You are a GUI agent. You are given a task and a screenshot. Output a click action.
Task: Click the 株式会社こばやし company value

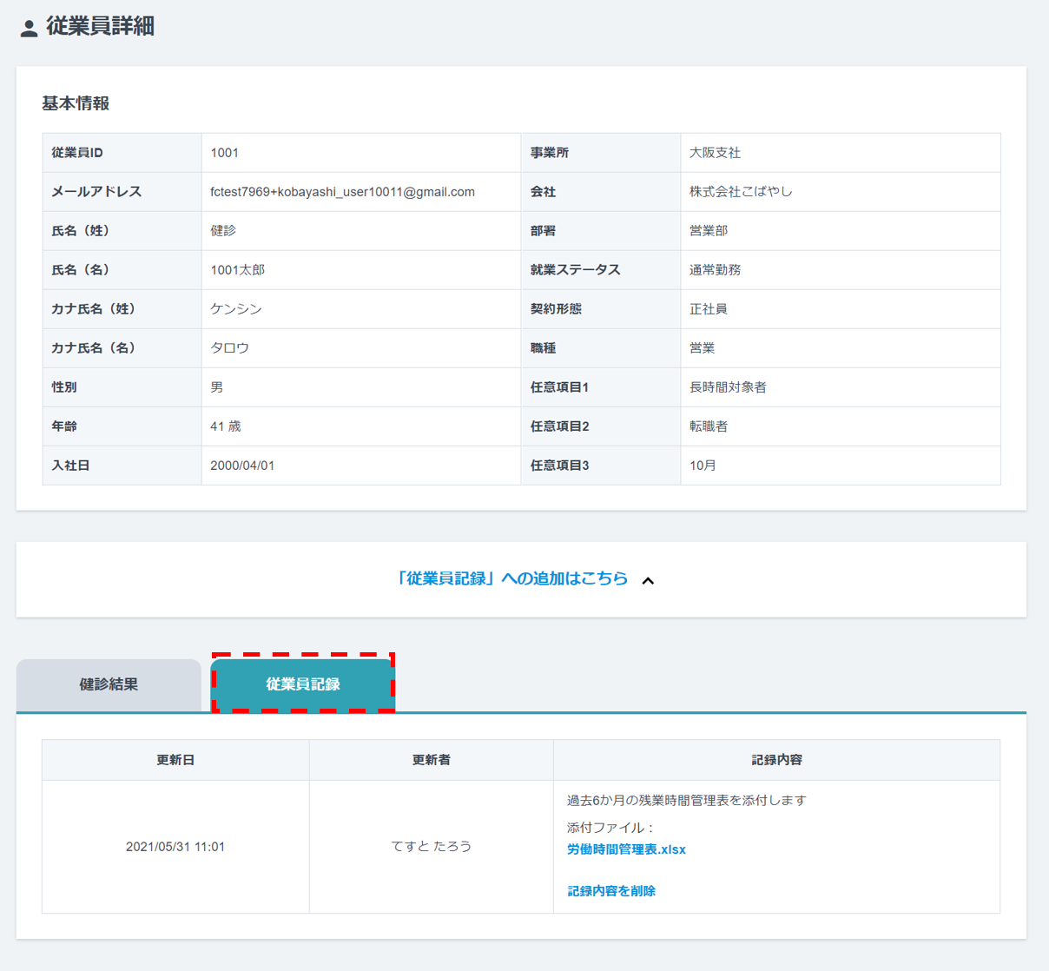pos(741,192)
